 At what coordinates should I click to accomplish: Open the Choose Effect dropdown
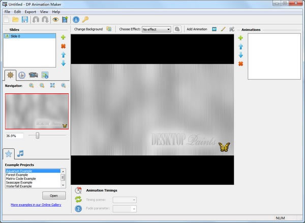156,29
